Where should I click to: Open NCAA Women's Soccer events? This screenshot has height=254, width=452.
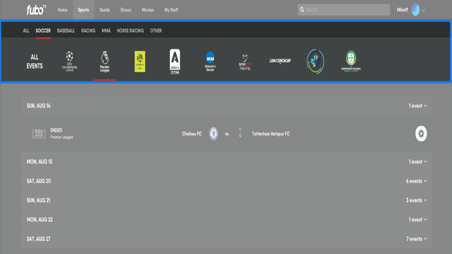click(210, 62)
